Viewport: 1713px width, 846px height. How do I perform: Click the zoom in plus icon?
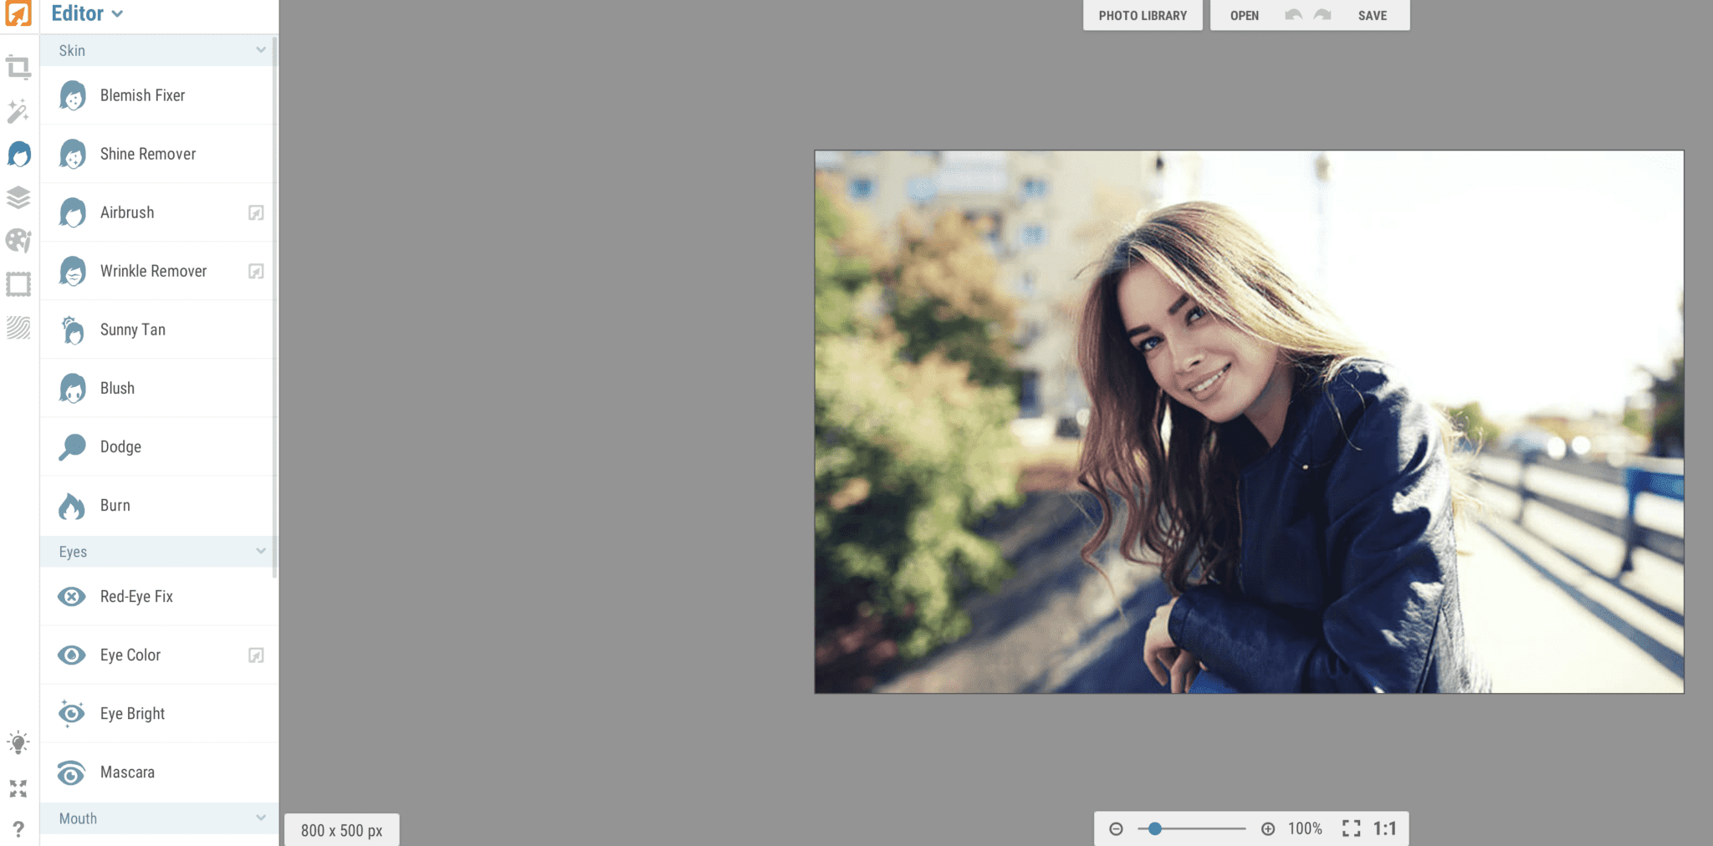1268,828
